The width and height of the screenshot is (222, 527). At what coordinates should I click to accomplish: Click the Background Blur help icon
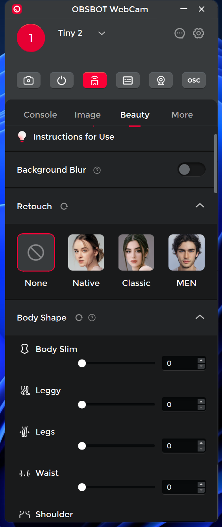(x=97, y=170)
